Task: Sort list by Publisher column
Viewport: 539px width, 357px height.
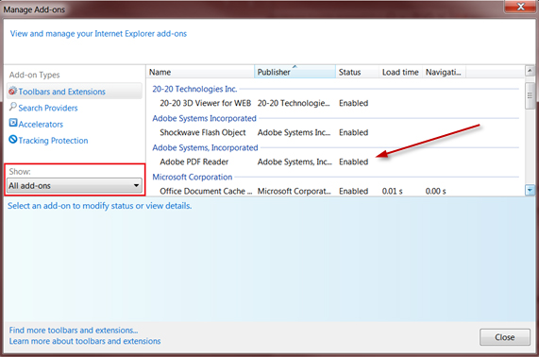Action: pyautogui.click(x=295, y=72)
